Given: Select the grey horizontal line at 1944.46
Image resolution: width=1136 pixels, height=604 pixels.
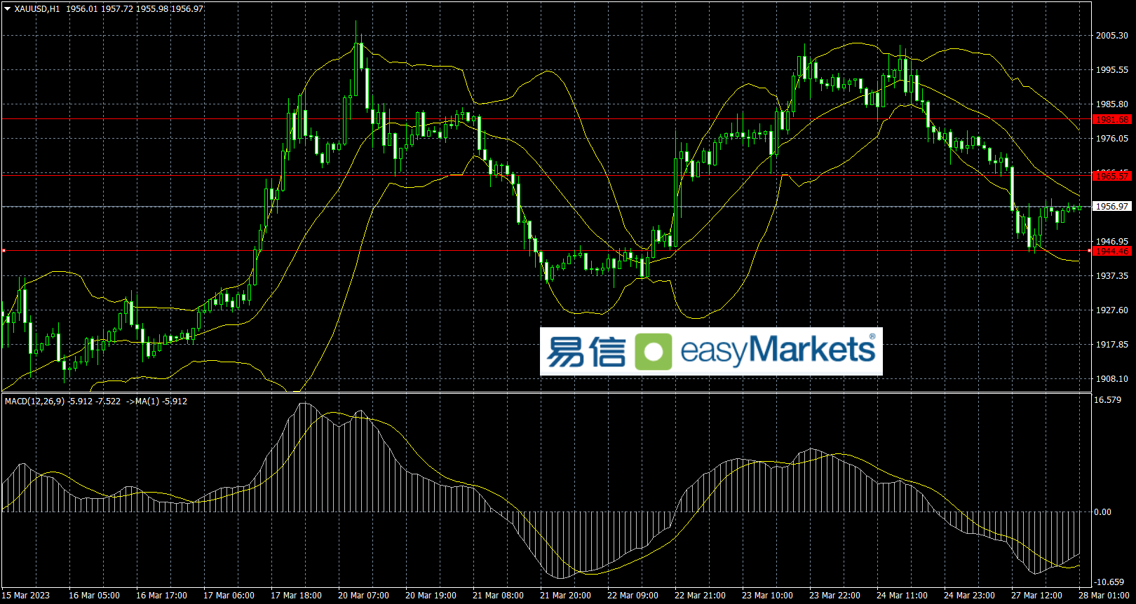Looking at the screenshot, I should (547, 250).
